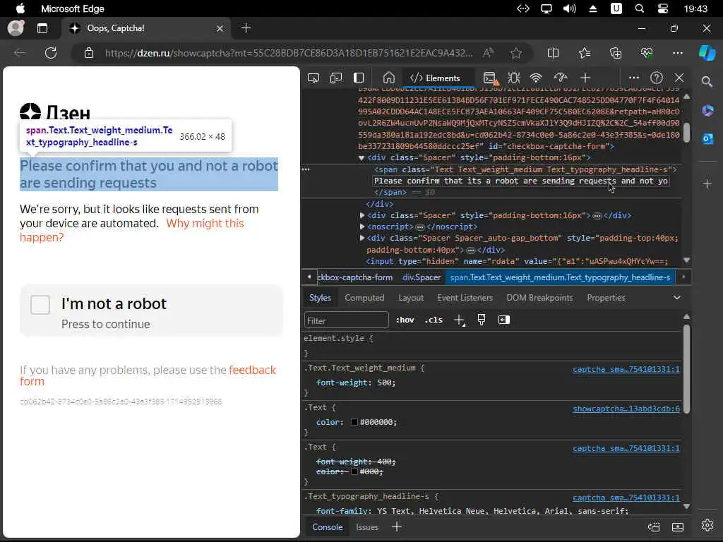
Task: Open Read aloud icon in address bar
Action: [488, 53]
